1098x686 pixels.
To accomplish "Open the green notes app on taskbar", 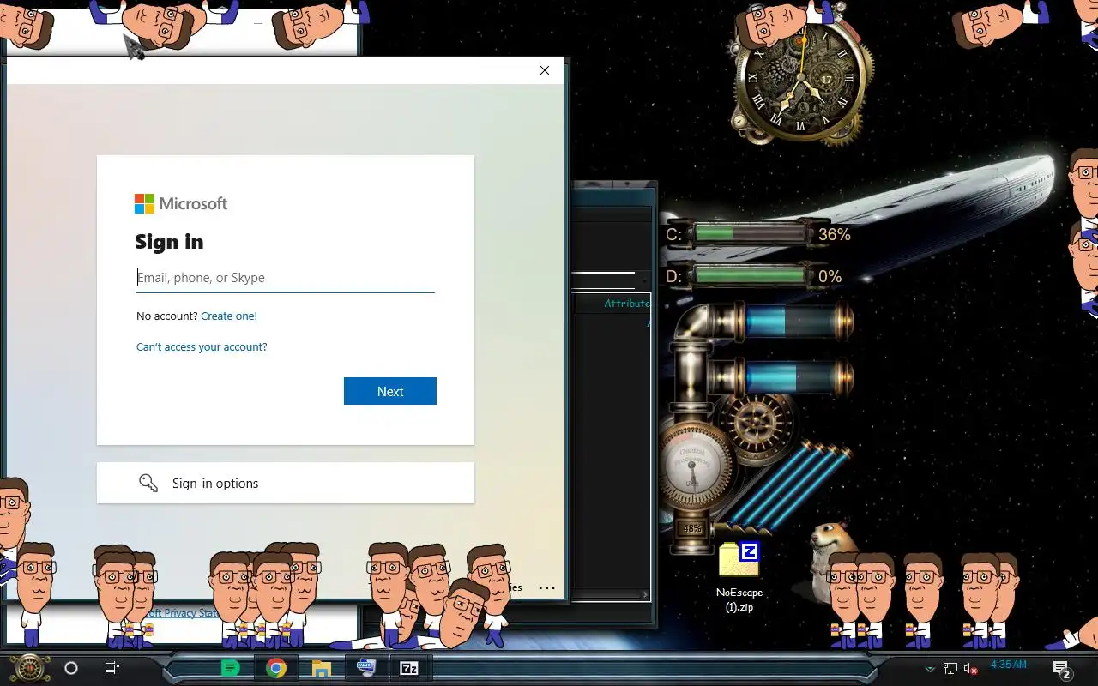I will click(x=230, y=668).
